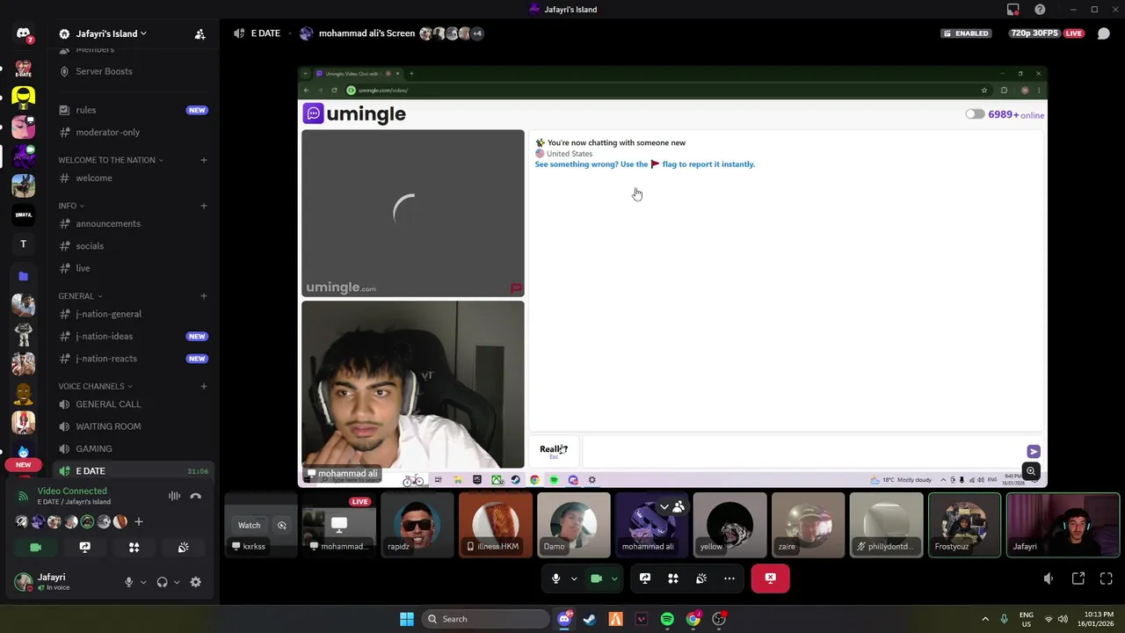Screen dimensions: 1125x633
Task: Collapse WELCOME TO THE NATION category
Action: point(111,160)
